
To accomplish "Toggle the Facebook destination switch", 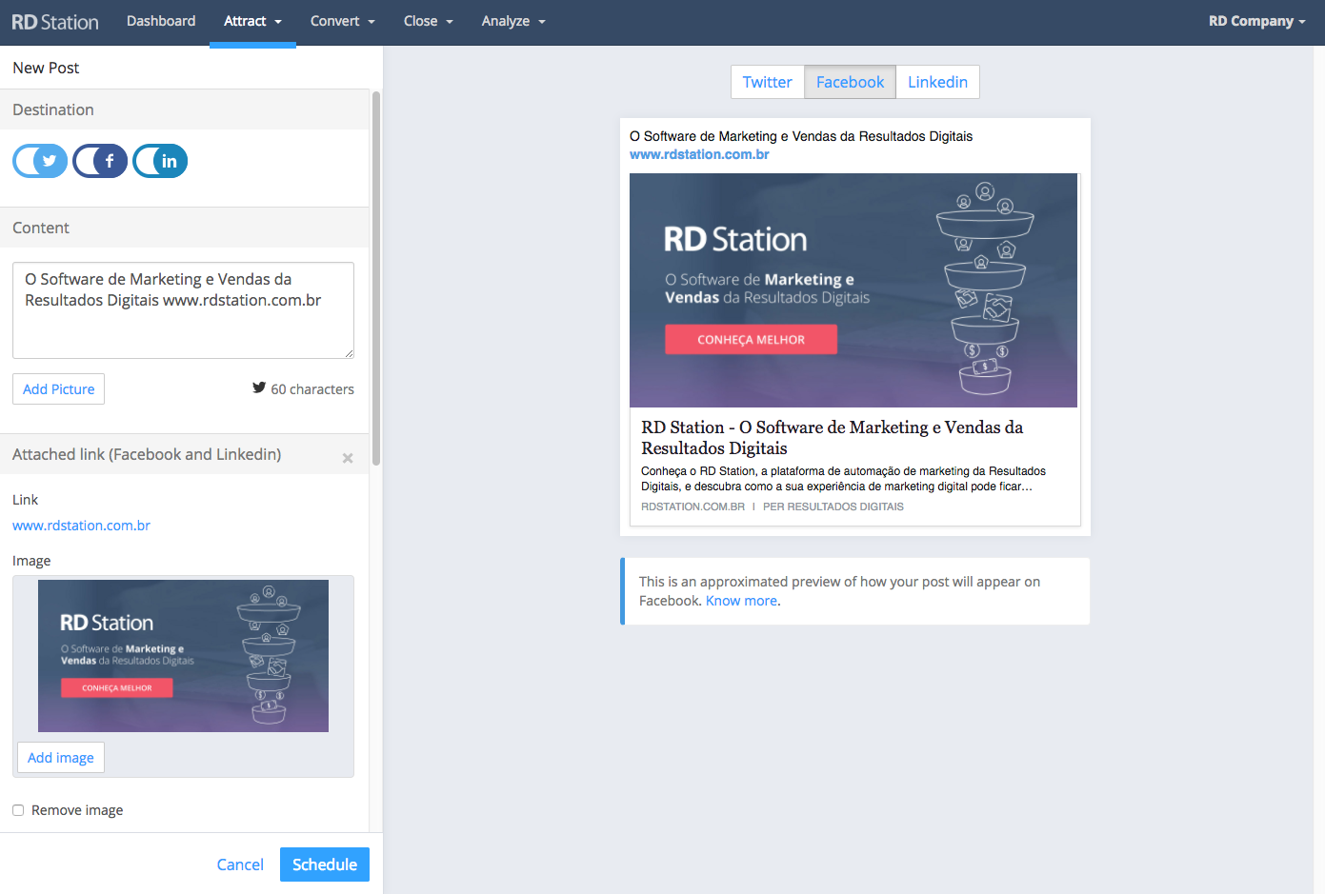I will (x=100, y=161).
